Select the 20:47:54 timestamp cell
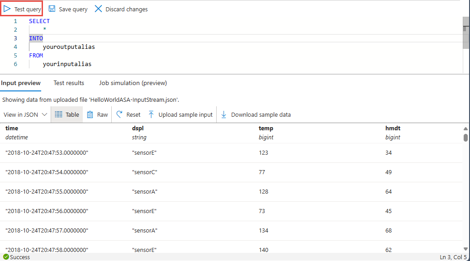The image size is (470, 261). tap(47, 172)
